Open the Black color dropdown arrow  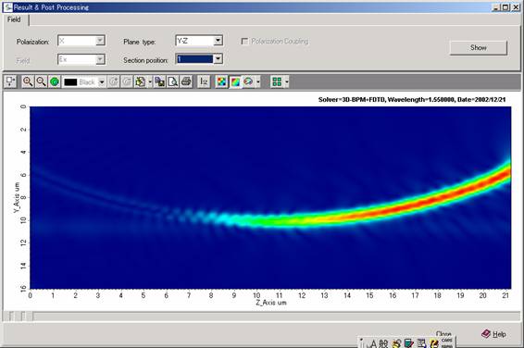(x=102, y=81)
